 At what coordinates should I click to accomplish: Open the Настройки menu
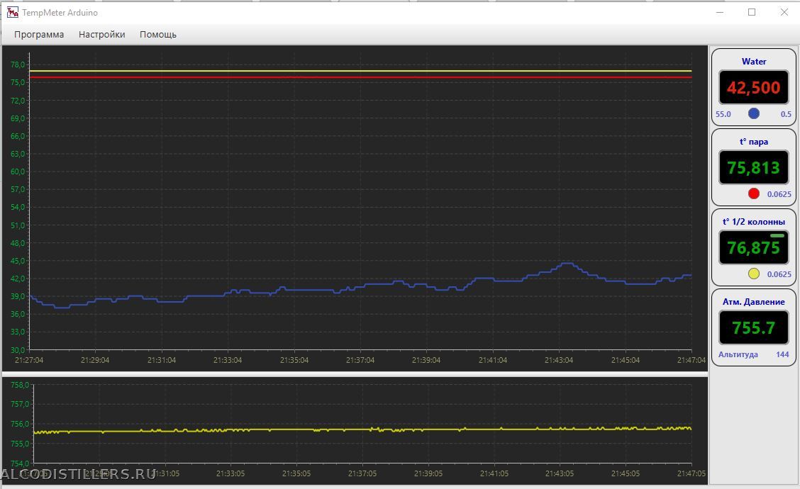[101, 34]
